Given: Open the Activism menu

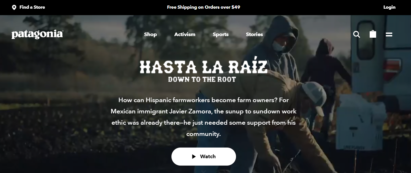Looking at the screenshot, I should pos(185,34).
